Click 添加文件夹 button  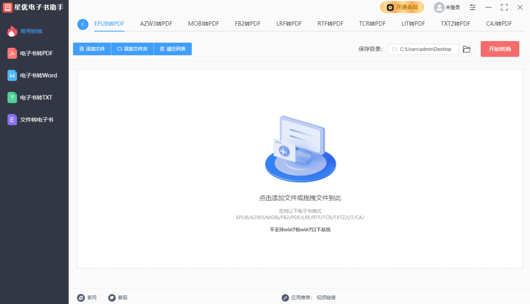(x=132, y=49)
